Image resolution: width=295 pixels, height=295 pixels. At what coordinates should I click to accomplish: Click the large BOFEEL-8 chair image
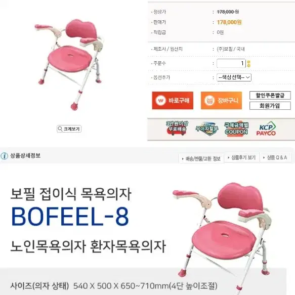(222, 236)
